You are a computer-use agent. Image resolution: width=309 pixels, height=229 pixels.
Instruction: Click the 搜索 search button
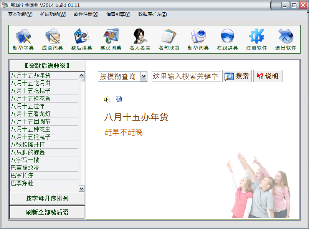(237, 76)
